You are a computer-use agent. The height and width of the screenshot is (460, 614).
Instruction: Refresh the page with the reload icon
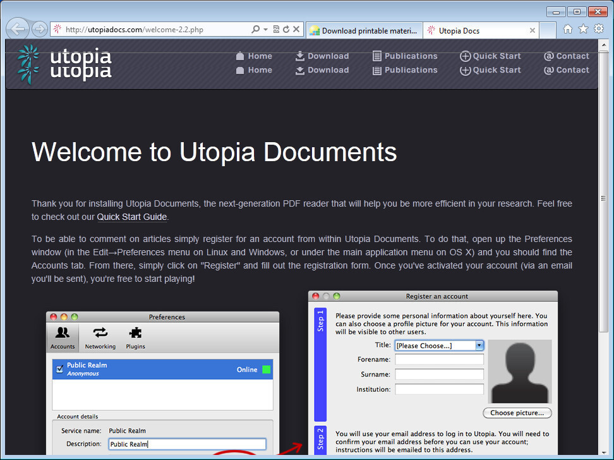286,30
